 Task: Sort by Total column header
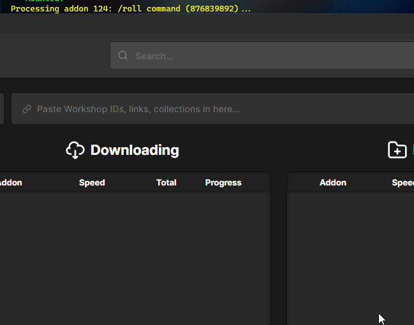click(x=166, y=182)
